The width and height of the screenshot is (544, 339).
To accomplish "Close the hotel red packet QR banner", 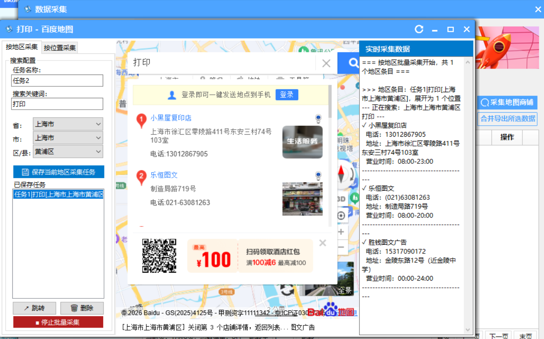I will pyautogui.click(x=323, y=243).
